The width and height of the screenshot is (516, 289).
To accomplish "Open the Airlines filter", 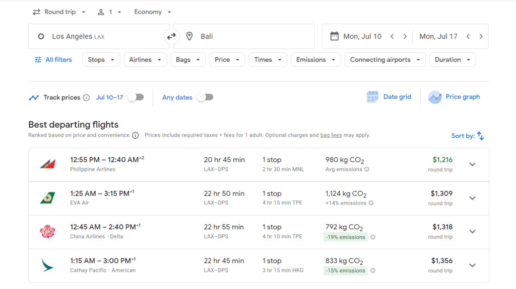I will [145, 60].
